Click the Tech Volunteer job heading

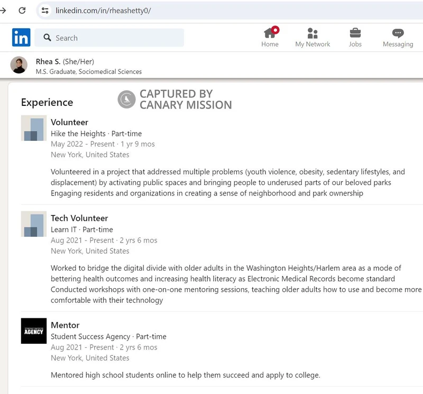pos(79,218)
